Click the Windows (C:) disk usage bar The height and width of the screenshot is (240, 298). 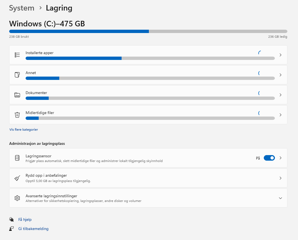point(148,31)
